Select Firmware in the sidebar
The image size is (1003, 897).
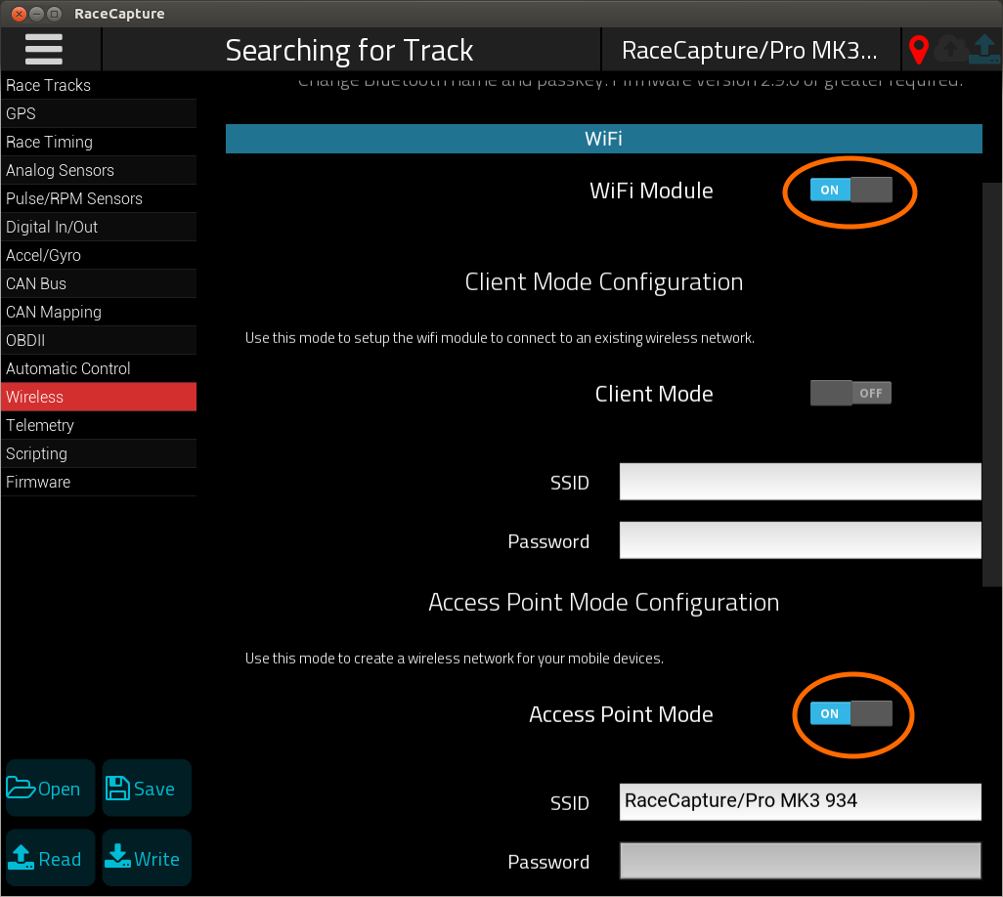coord(99,482)
